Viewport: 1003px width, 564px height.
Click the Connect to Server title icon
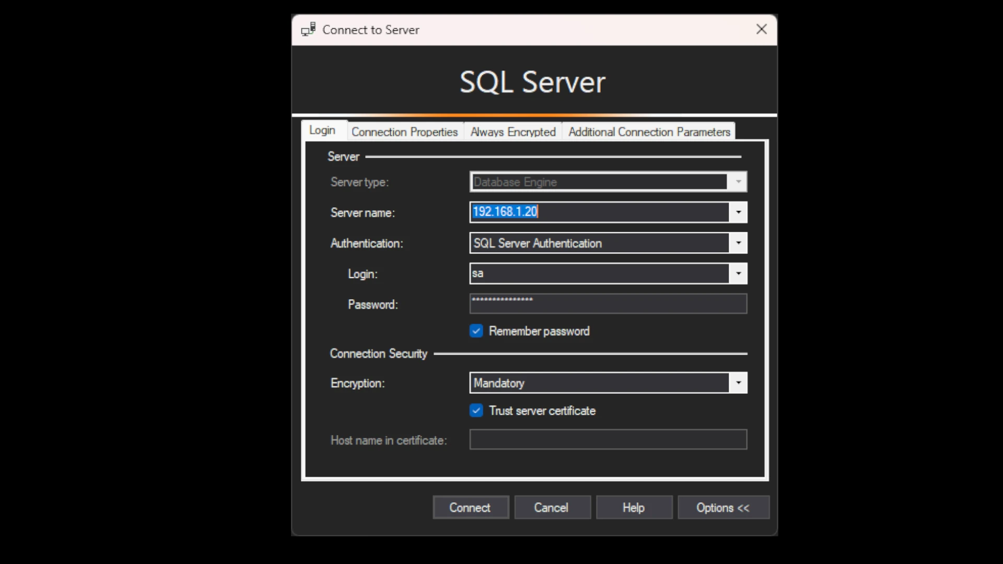(308, 29)
